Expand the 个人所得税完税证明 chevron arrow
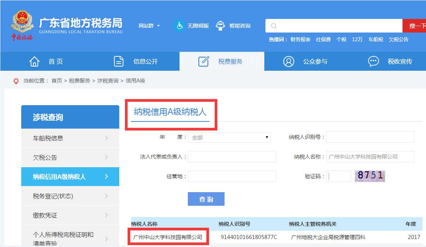Viewport: 426px width, 247px height. coord(106,239)
